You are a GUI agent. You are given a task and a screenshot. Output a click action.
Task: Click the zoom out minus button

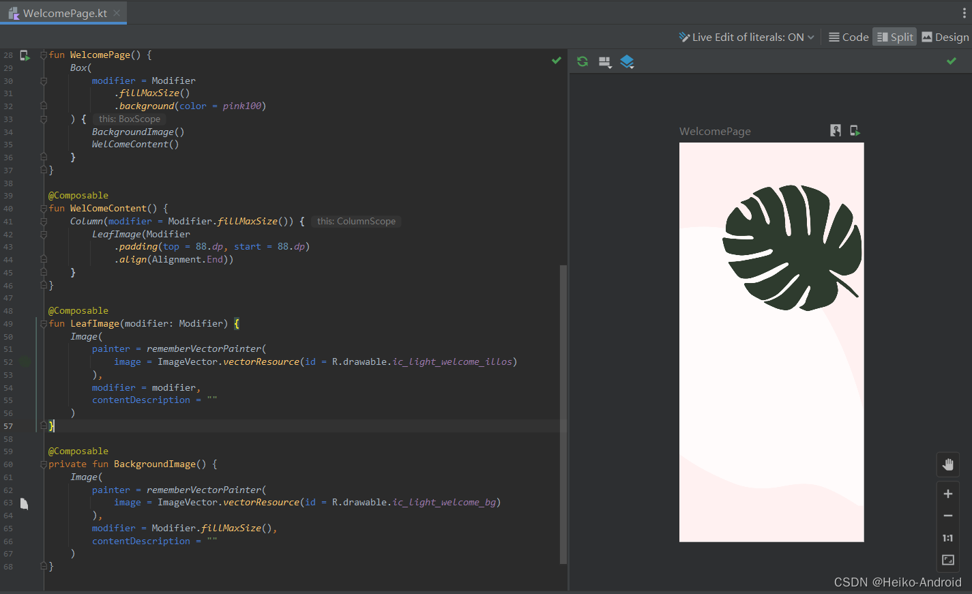point(947,516)
